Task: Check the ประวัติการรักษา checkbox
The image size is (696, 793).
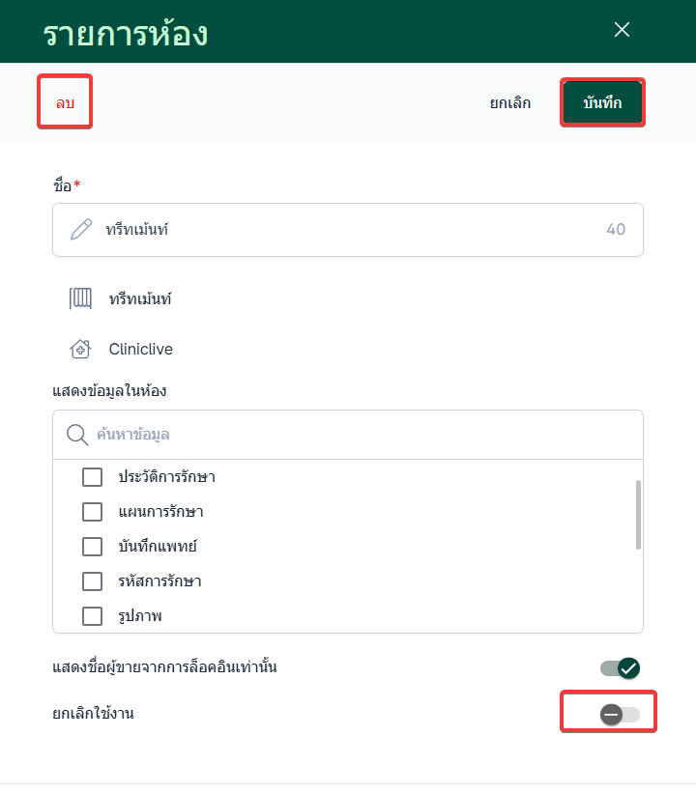Action: tap(93, 477)
